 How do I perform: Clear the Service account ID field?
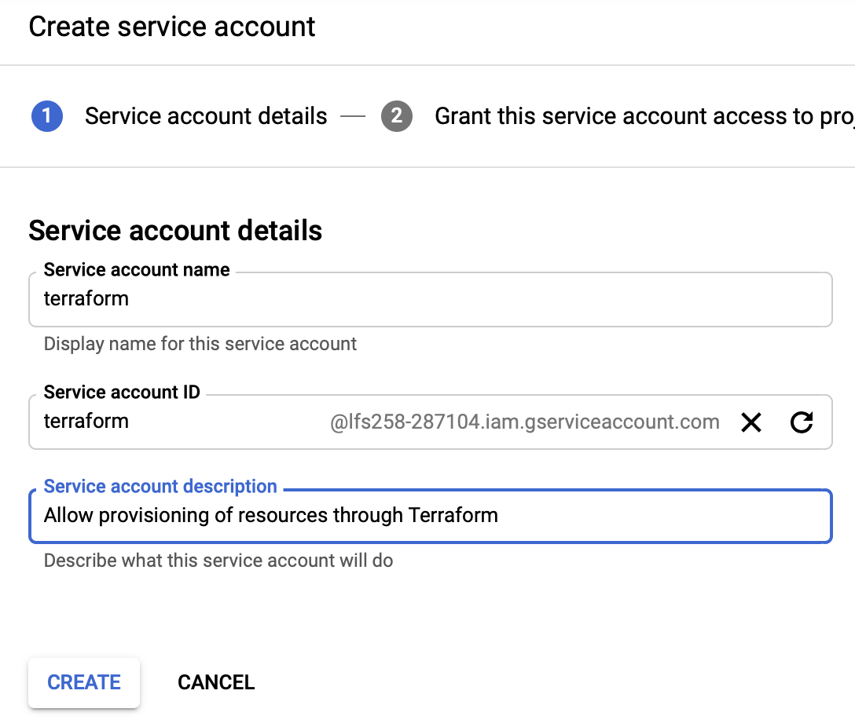(x=750, y=422)
